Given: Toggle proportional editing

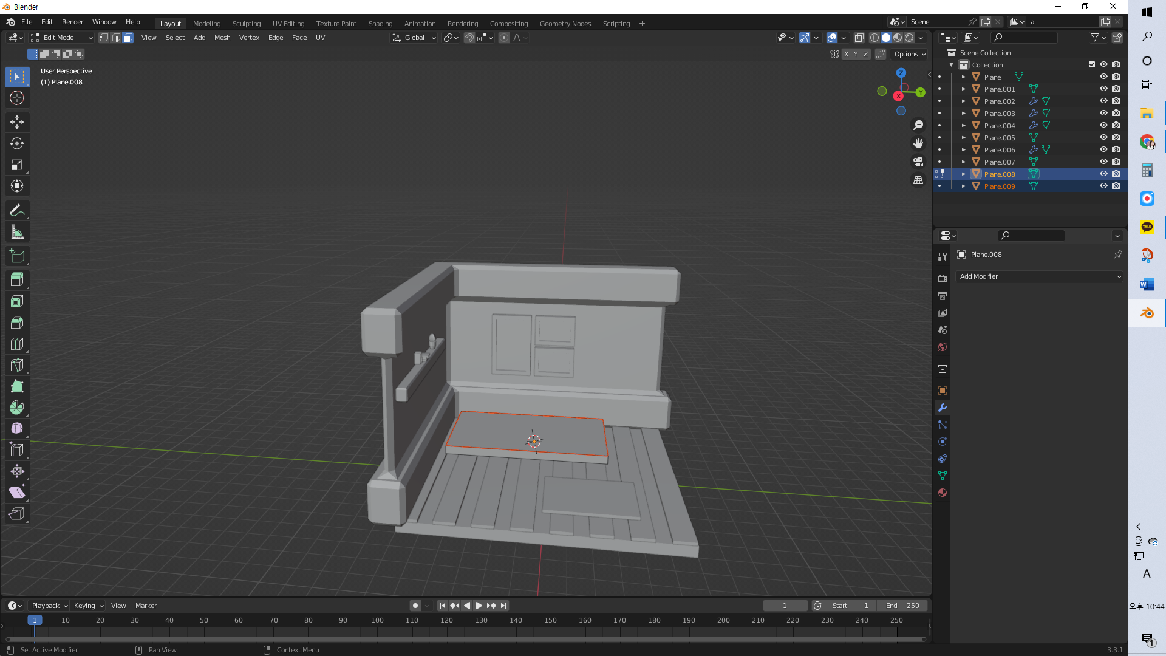Looking at the screenshot, I should [504, 38].
